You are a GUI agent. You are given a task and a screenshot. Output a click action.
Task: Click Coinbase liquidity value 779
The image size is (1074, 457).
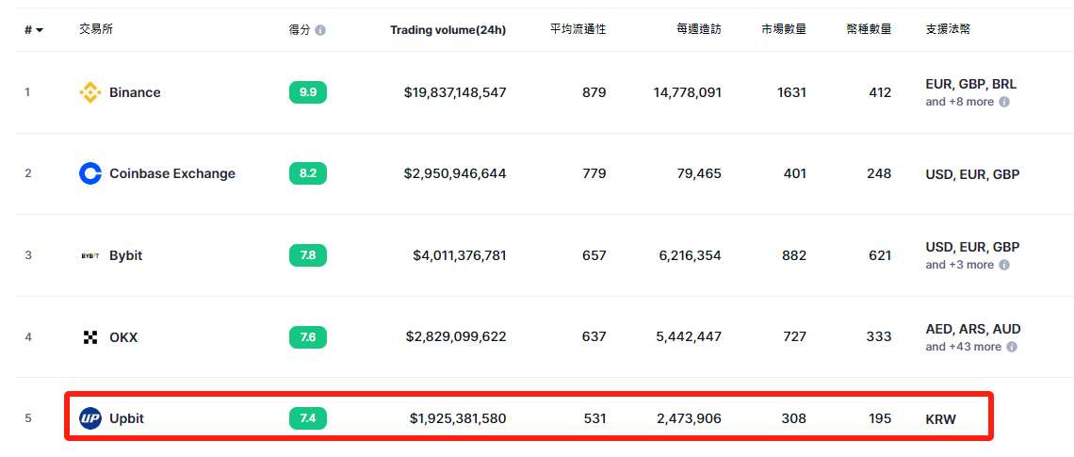pyautogui.click(x=594, y=174)
